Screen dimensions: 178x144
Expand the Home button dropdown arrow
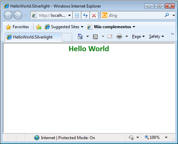click(x=87, y=36)
